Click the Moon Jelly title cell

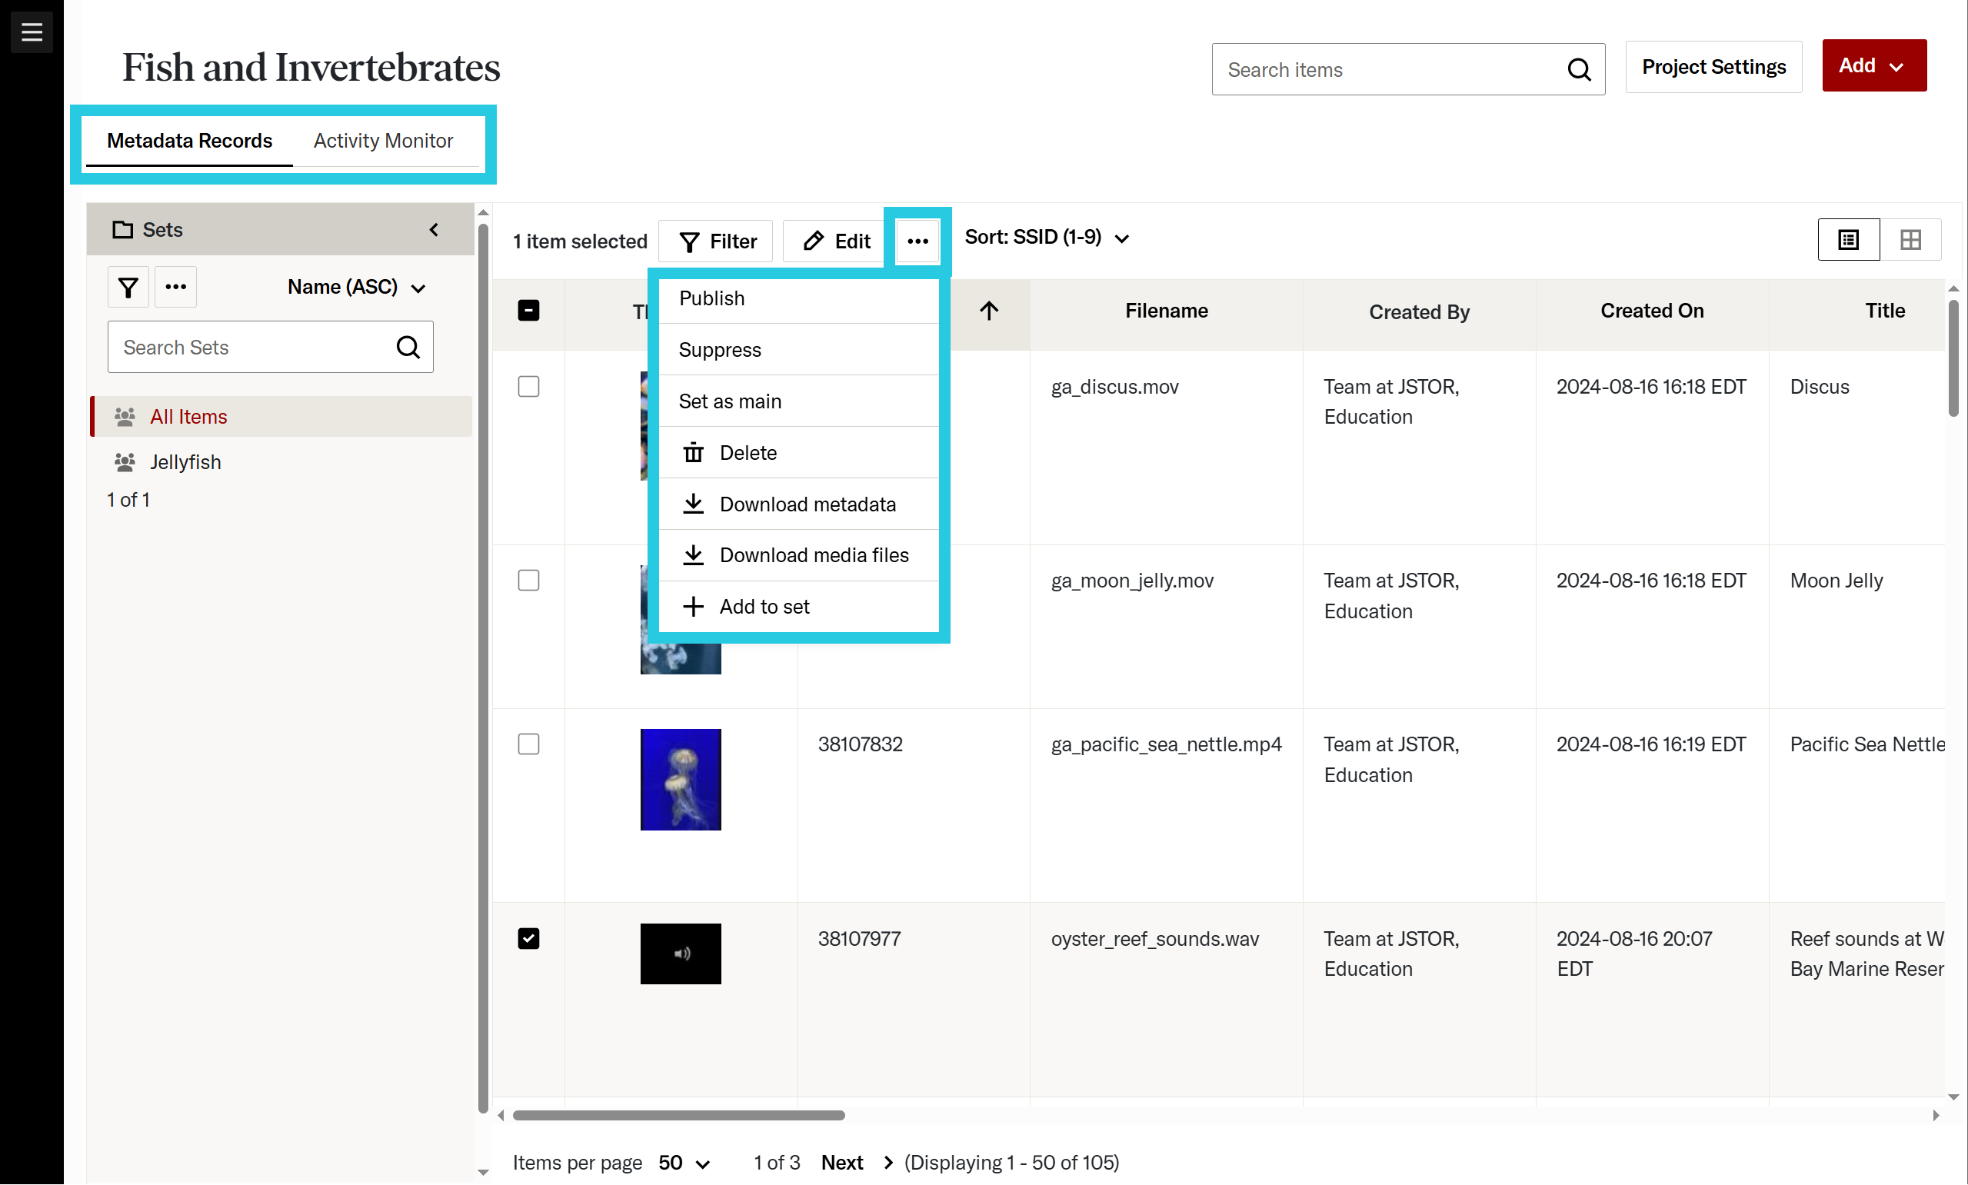tap(1836, 581)
